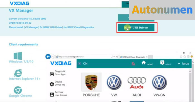Expand the fanze user dropdown
The image size is (195, 102).
click(183, 64)
